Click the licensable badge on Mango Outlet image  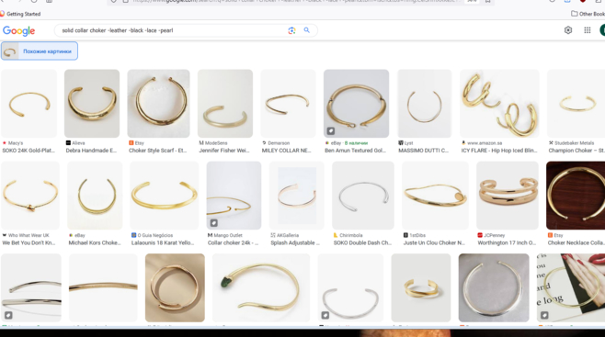click(213, 222)
